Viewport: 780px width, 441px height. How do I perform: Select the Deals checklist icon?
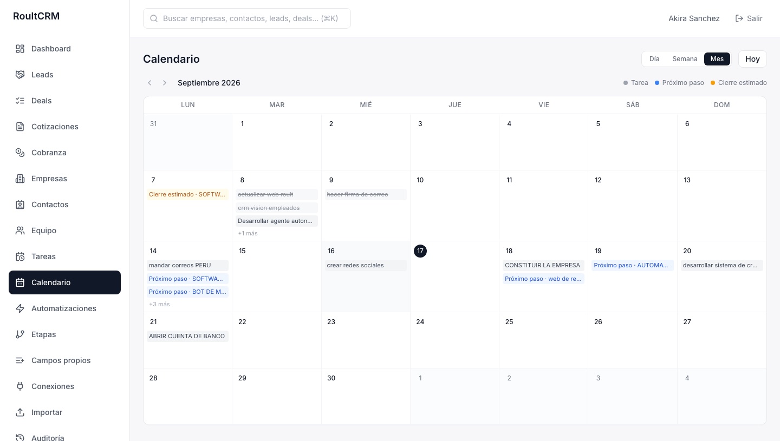click(20, 101)
